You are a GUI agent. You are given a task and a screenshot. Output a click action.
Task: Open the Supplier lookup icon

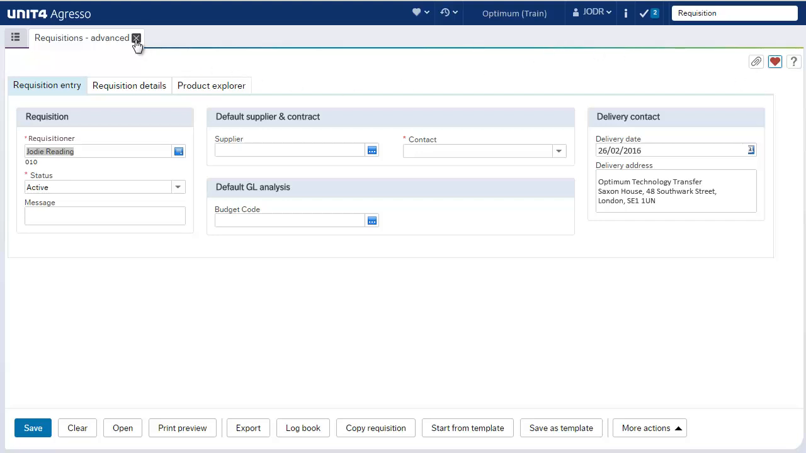372,150
